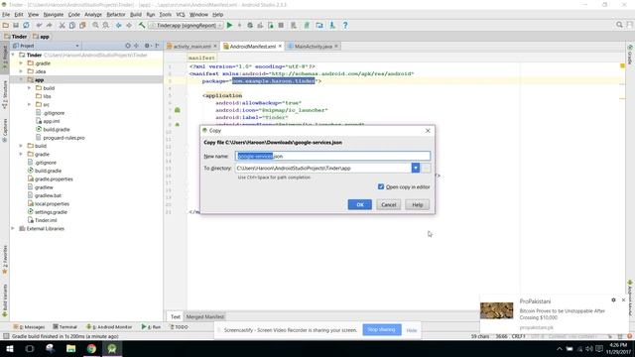Click the Redo arrow in toolbar
The width and height of the screenshot is (635, 357).
coord(50,25)
